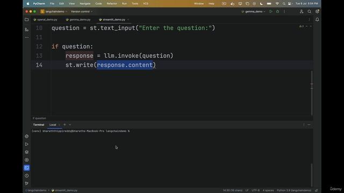This screenshot has width=344, height=193.
Task: Toggle the Terminal tool window icon
Action: (x=26, y=168)
